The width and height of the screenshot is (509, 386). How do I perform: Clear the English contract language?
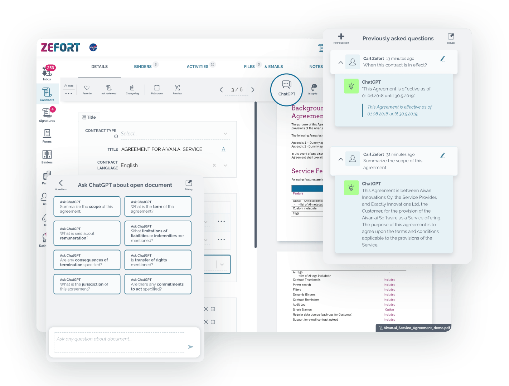(x=214, y=165)
